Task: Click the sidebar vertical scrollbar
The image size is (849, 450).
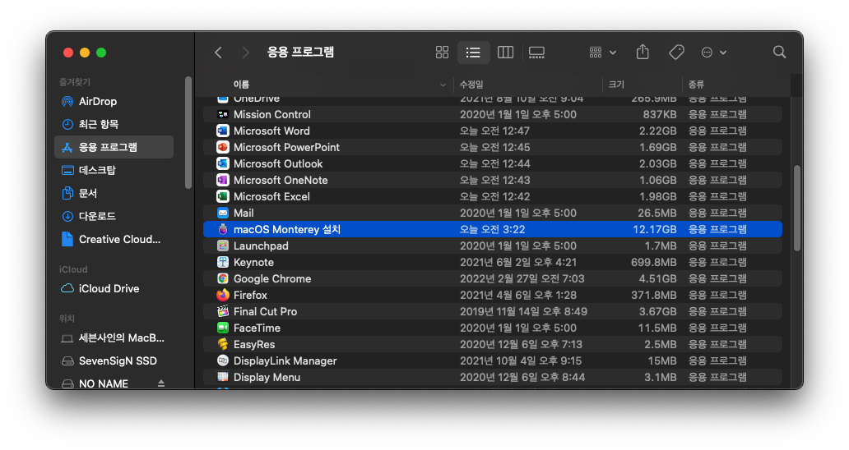Action: 188,132
